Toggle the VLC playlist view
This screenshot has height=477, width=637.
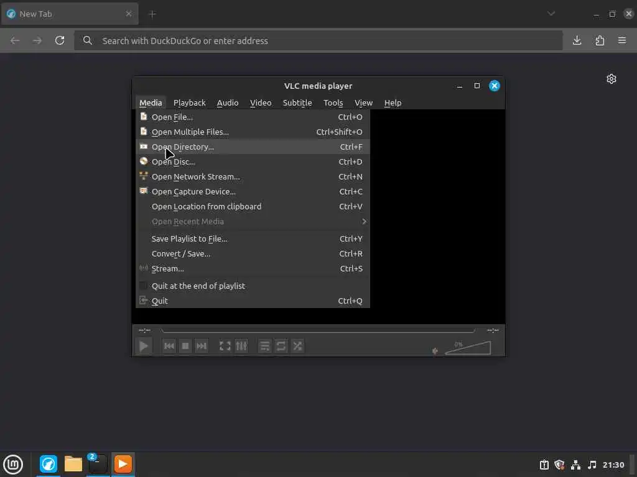tap(264, 346)
